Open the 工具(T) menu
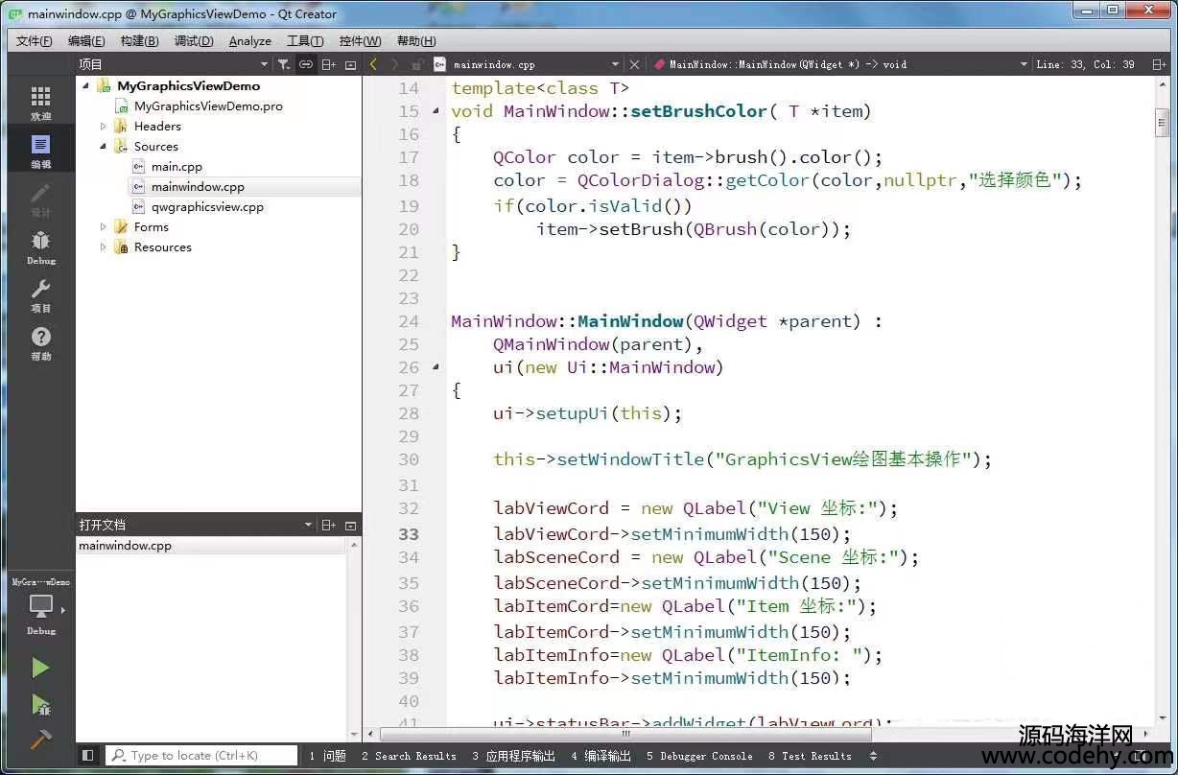Image resolution: width=1178 pixels, height=775 pixels. (305, 41)
